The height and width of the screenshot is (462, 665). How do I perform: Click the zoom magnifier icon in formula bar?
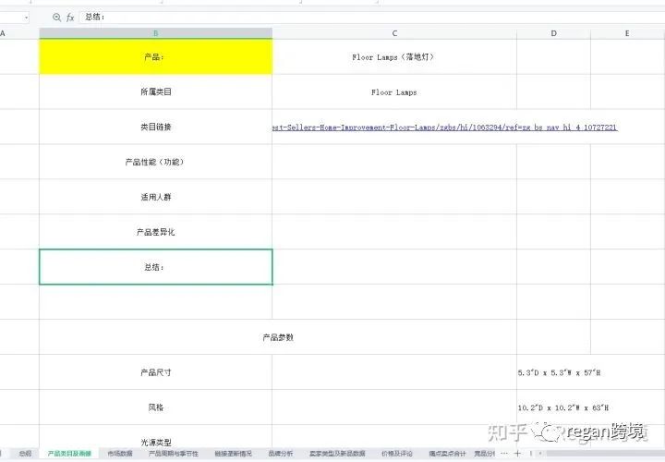click(x=56, y=18)
